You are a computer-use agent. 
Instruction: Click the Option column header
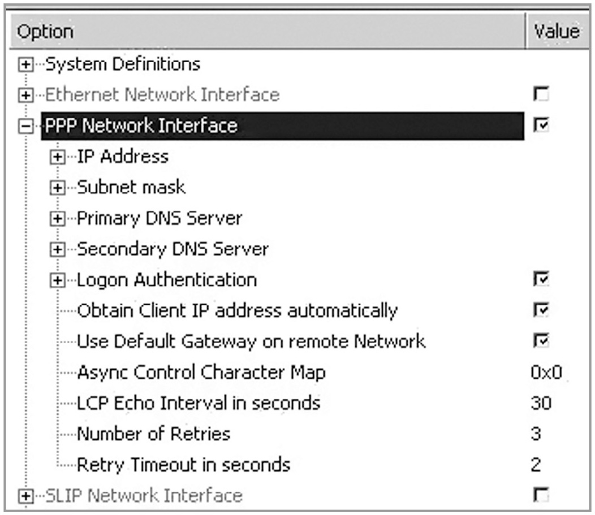tap(266, 32)
